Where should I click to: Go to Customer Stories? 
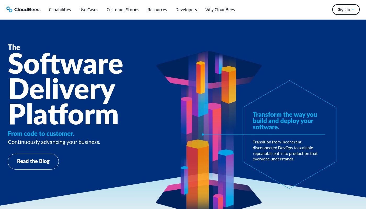point(123,10)
